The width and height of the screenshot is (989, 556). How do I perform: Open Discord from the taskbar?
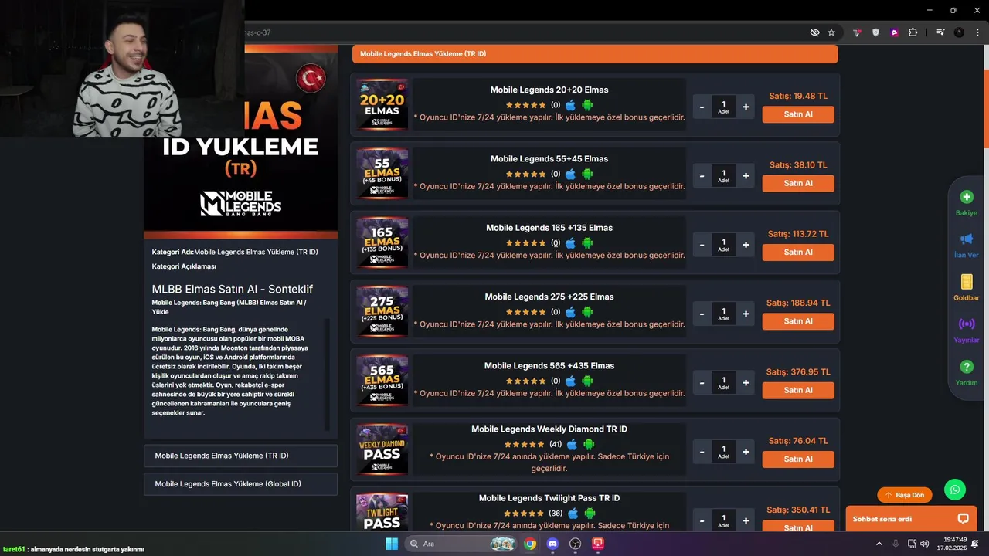coord(552,544)
